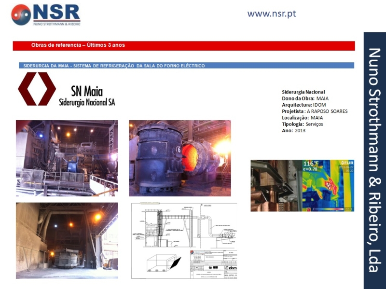
Task: Click the SN Maia red chevron logo
Action: (x=37, y=89)
